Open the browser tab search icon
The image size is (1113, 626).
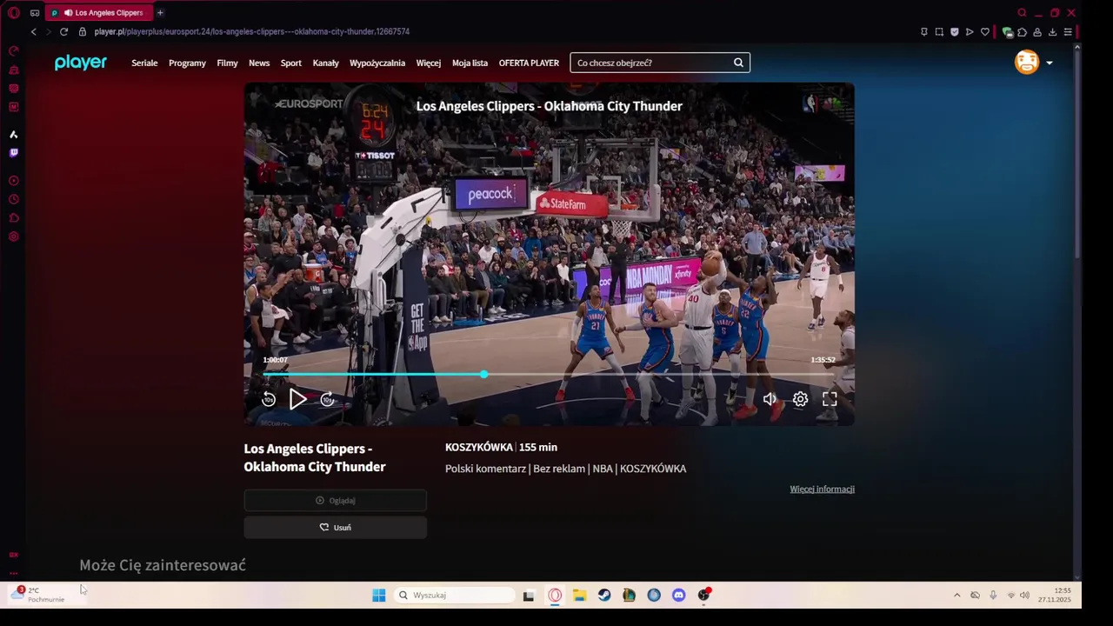click(1022, 13)
